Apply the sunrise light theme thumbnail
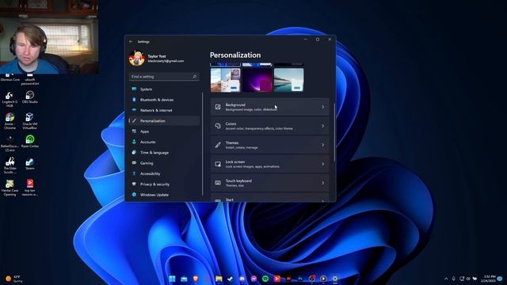This screenshot has height=285, width=507. click(225, 80)
